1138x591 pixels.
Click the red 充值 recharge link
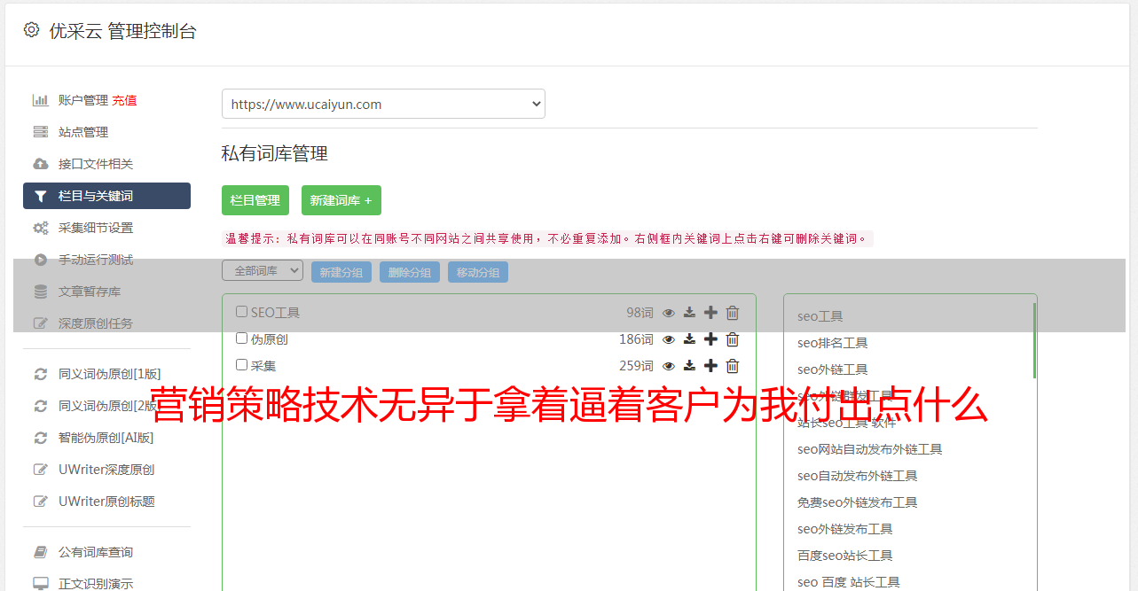coord(124,100)
